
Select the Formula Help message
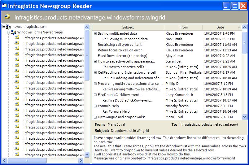(108, 106)
